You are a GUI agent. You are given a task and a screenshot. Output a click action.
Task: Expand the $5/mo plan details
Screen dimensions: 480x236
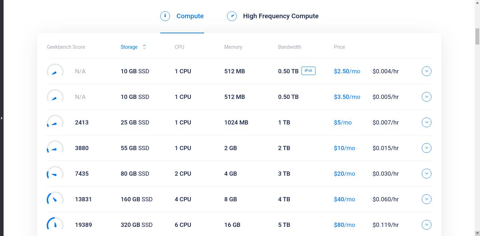[x=427, y=122]
